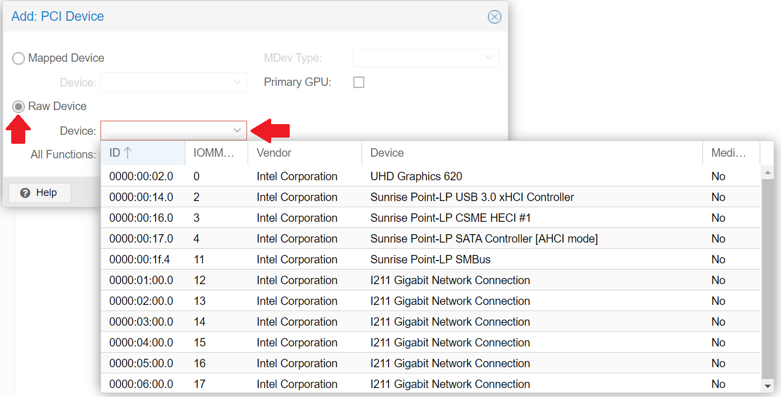Image resolution: width=781 pixels, height=397 pixels.
Task: Select the UHD Graphics 620 device
Action: [393, 176]
